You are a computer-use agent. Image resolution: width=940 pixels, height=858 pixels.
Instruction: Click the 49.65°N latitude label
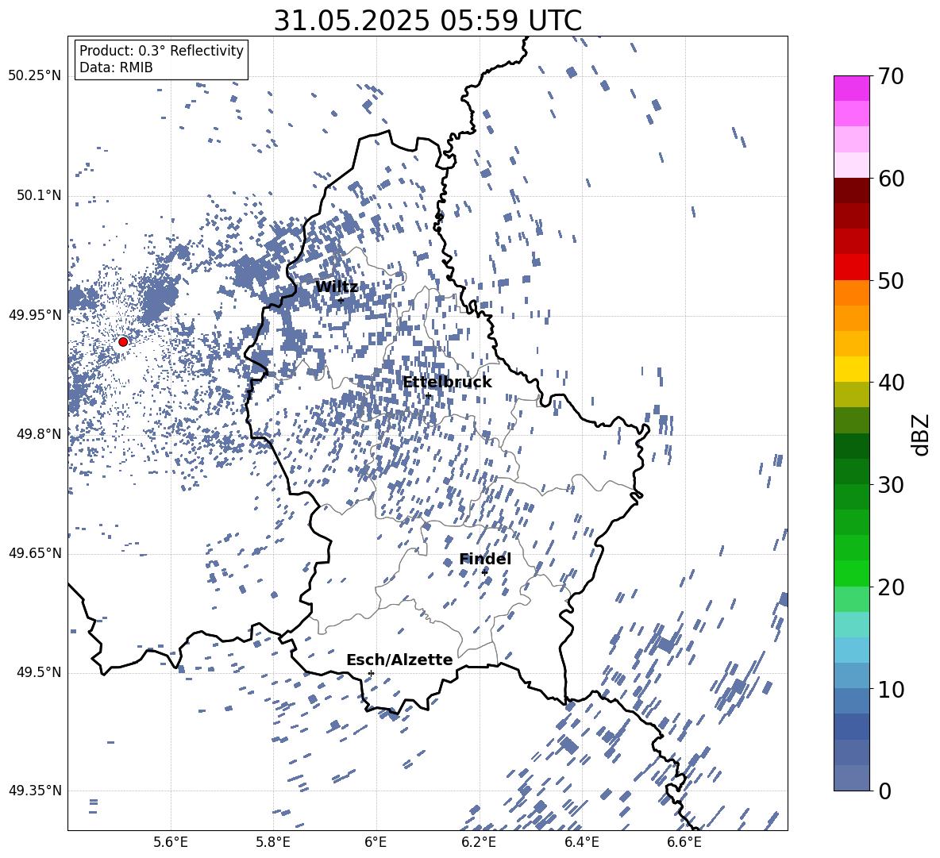point(35,553)
